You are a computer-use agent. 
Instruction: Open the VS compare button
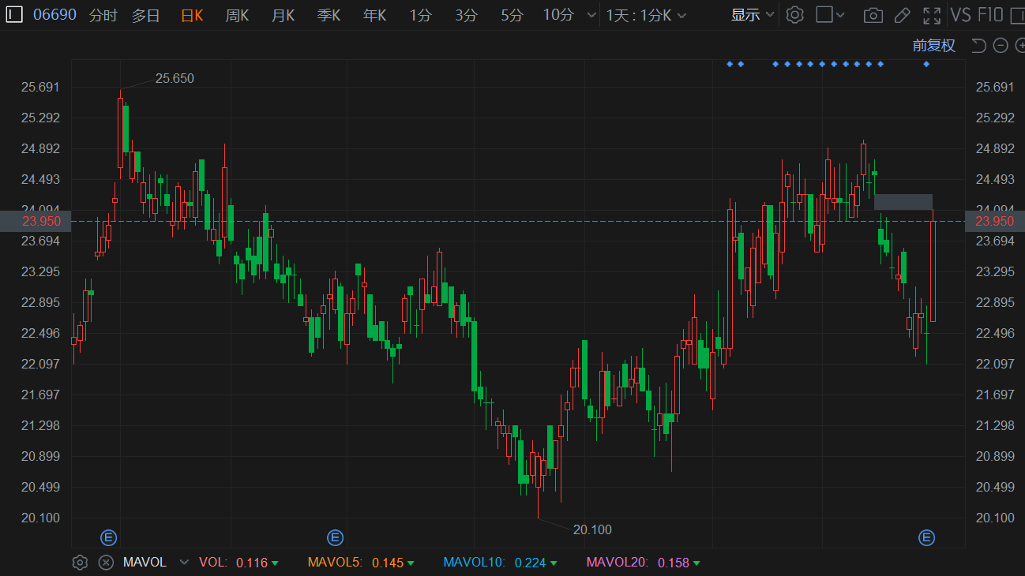tap(961, 15)
